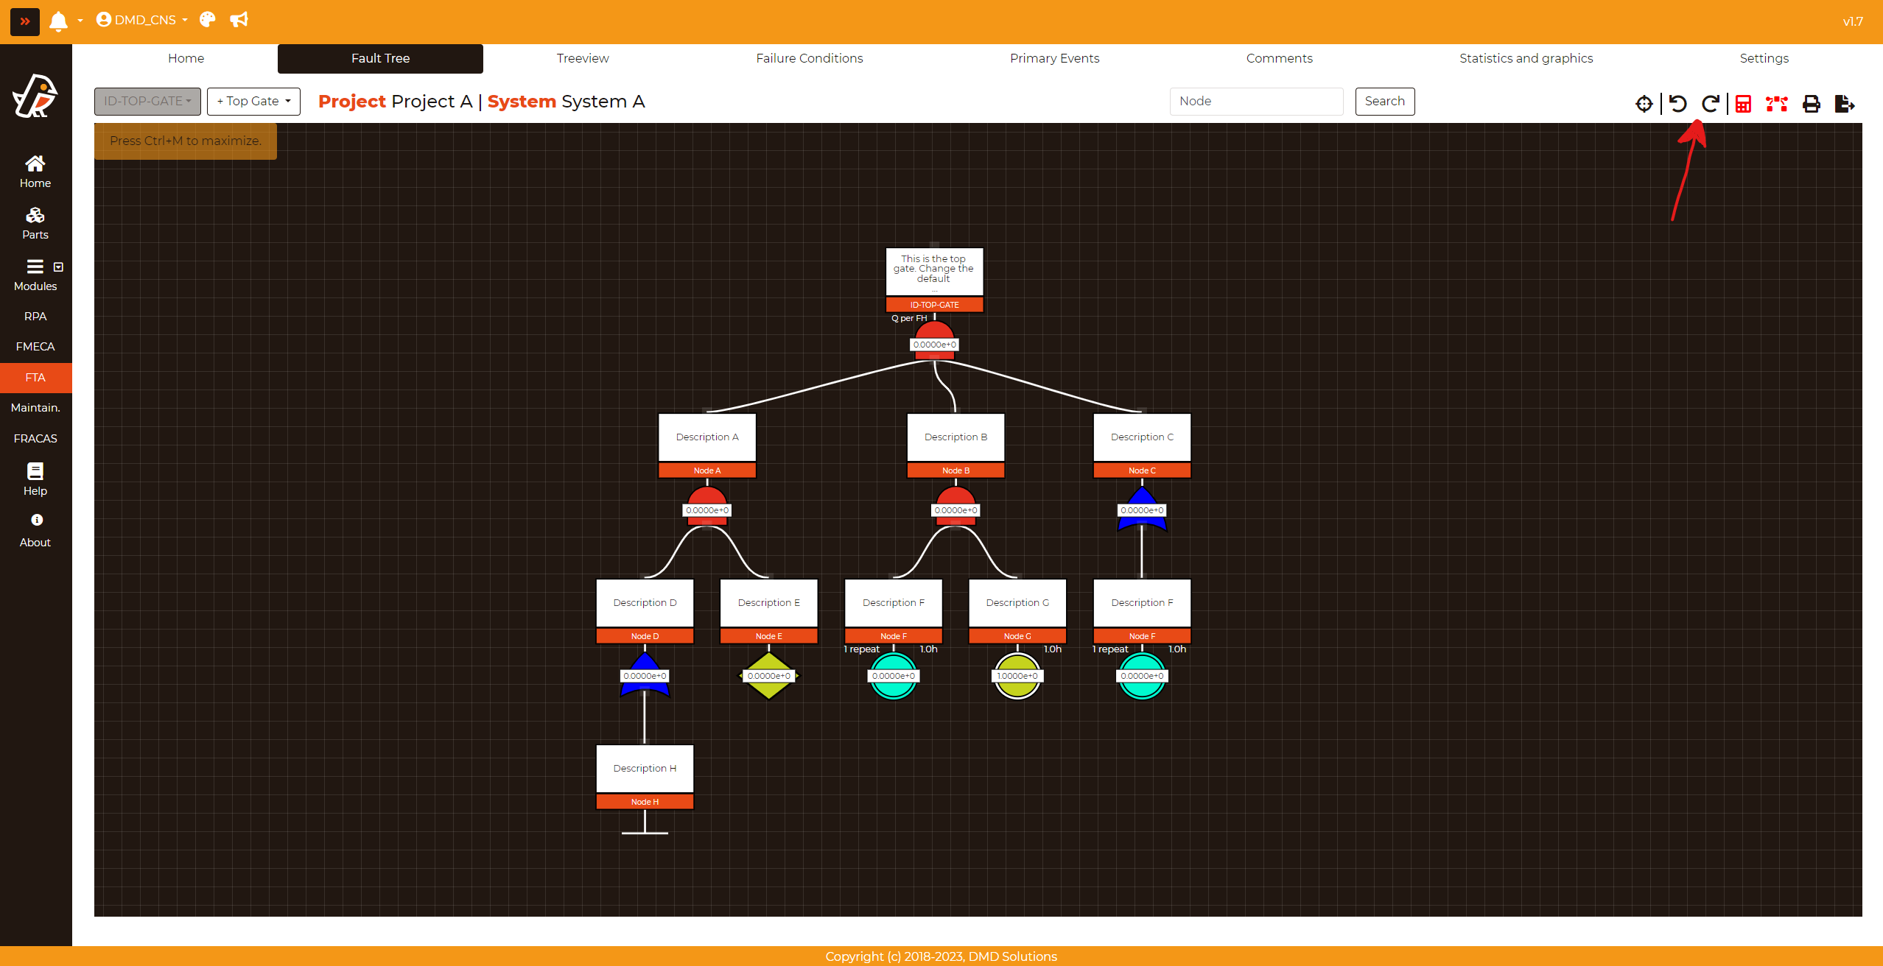Toggle the Modules expand box
1883x966 pixels.
click(x=58, y=267)
